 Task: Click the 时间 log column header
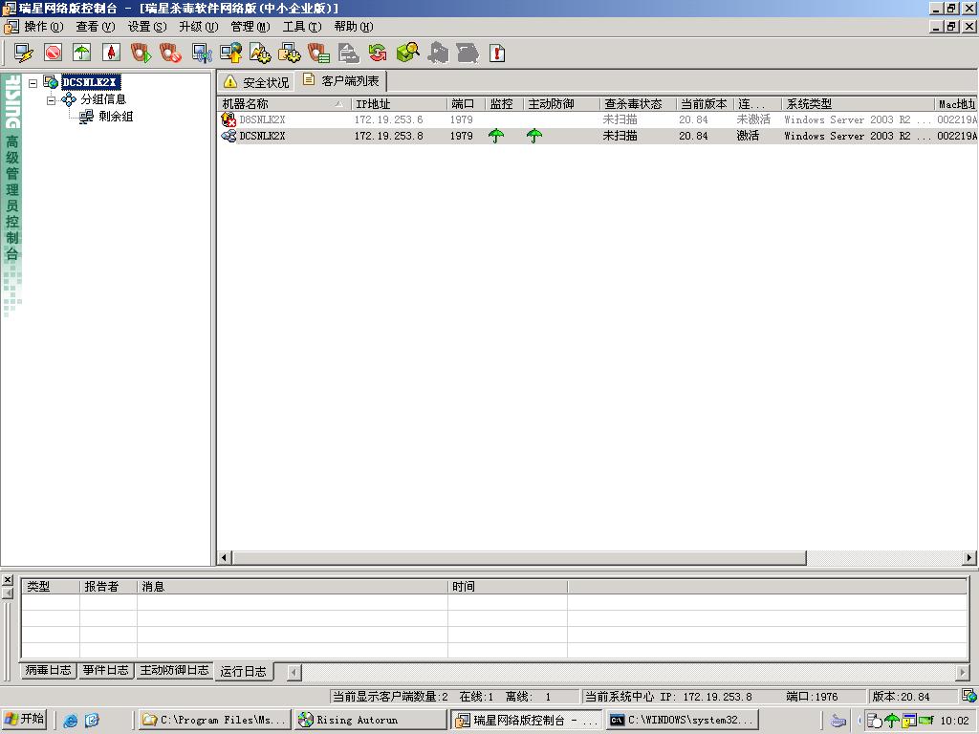click(x=508, y=587)
